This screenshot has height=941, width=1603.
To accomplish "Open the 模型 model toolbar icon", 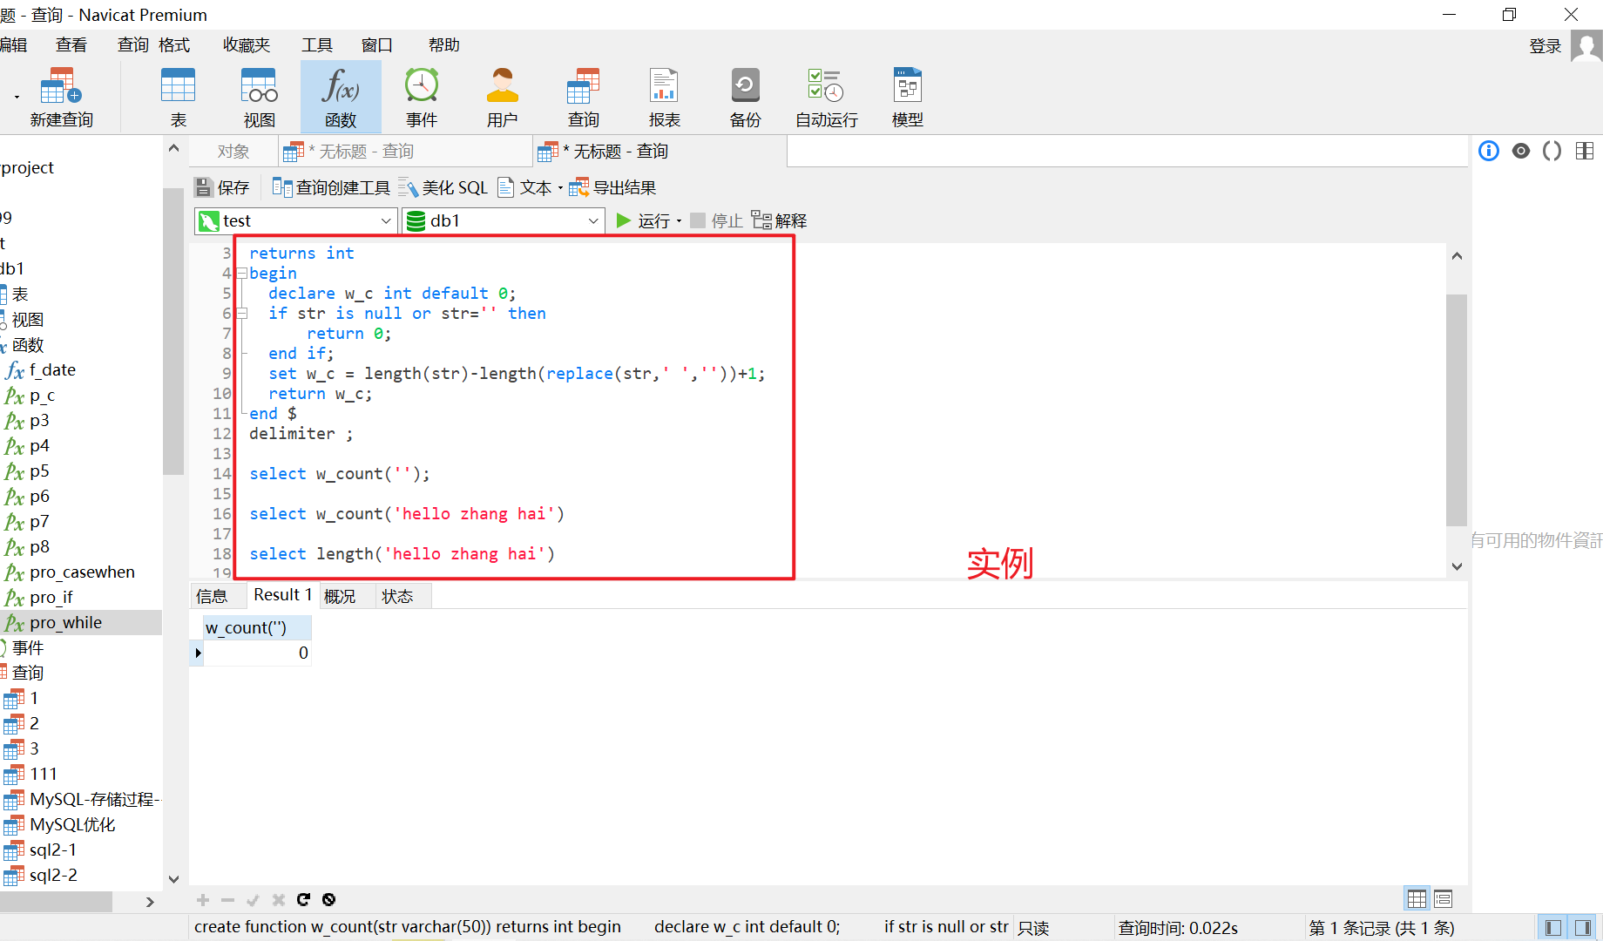I will [x=908, y=97].
